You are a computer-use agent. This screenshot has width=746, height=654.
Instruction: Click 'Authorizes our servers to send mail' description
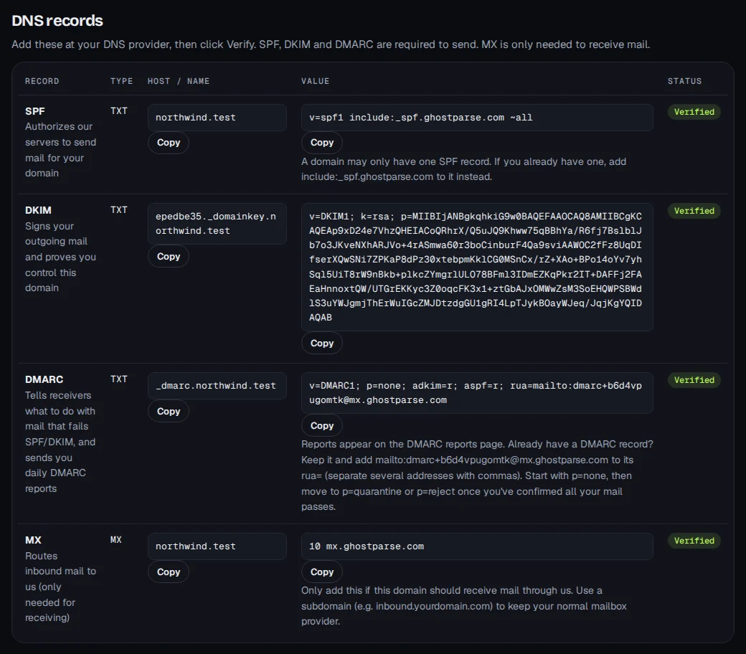click(x=60, y=150)
